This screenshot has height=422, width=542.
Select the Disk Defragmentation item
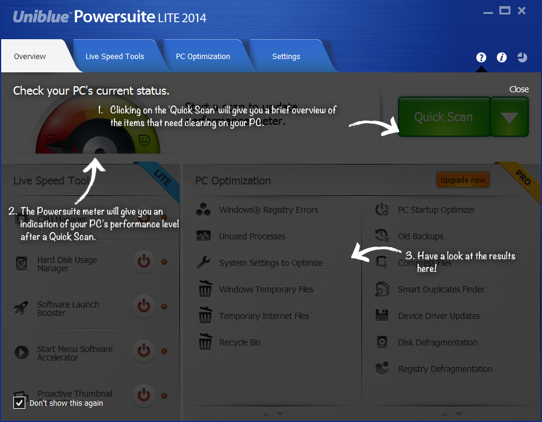(438, 342)
